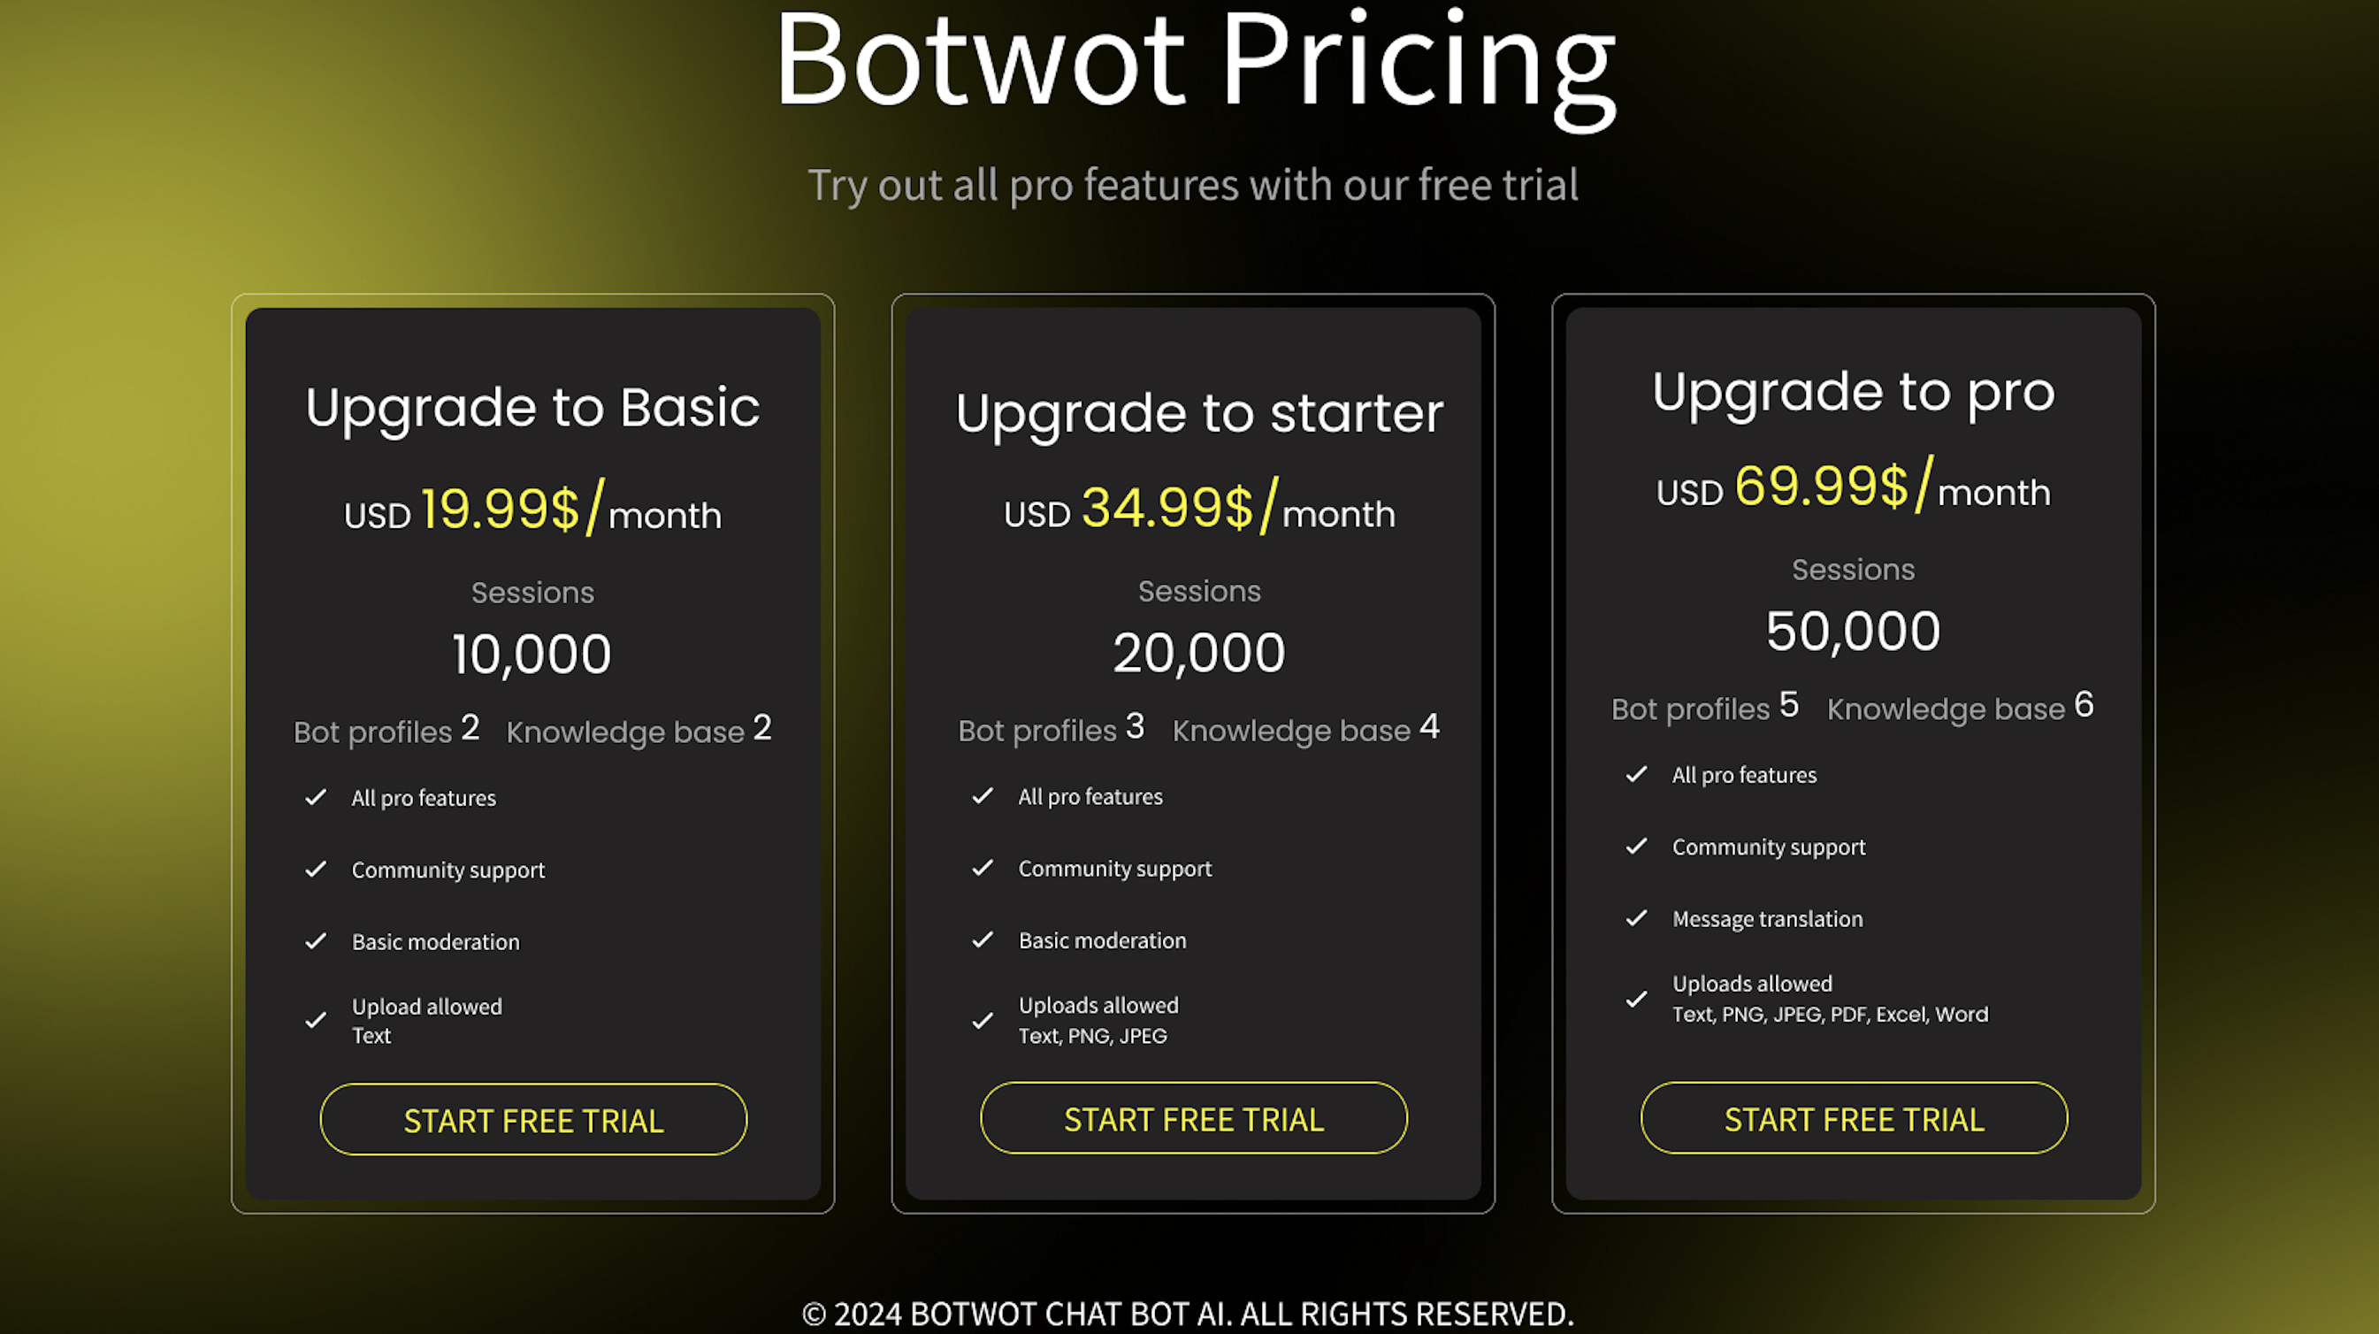
Task: Click checkmark beside Upload allowed Text
Action: click(x=316, y=1021)
